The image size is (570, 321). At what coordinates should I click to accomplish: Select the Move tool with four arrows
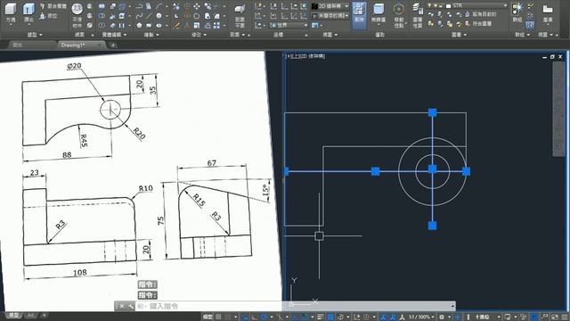[197, 6]
